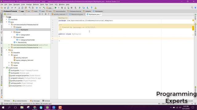The height and width of the screenshot is (110, 197).
Task: Click the green Run app button
Action: [56, 8]
